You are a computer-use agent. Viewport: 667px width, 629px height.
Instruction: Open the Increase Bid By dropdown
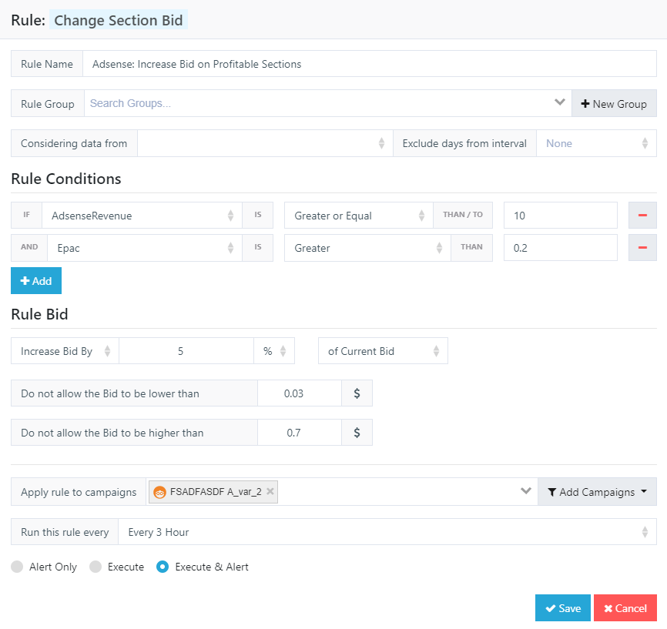click(x=65, y=351)
